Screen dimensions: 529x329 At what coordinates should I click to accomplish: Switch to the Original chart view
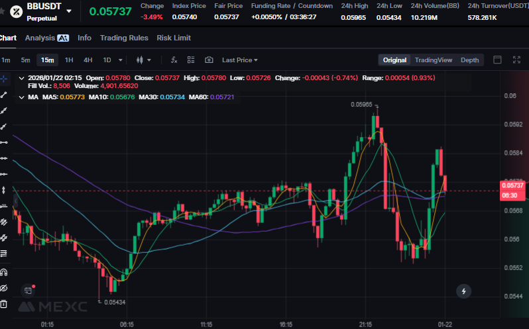click(394, 60)
